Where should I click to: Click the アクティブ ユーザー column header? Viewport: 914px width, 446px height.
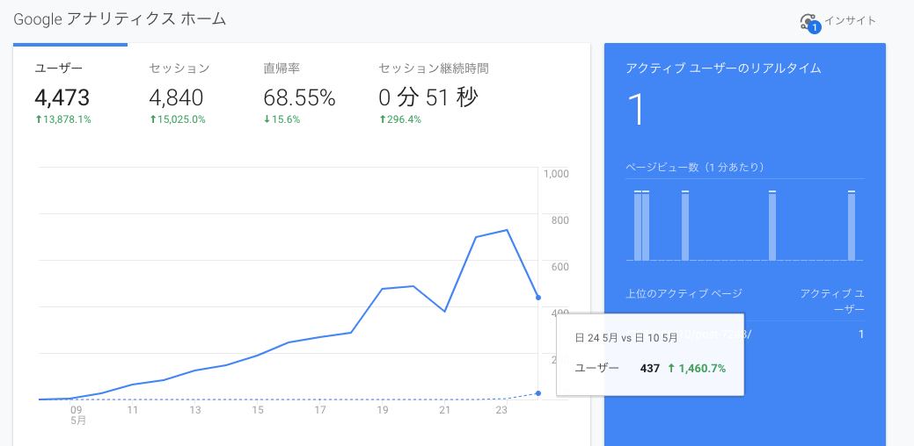pos(832,301)
